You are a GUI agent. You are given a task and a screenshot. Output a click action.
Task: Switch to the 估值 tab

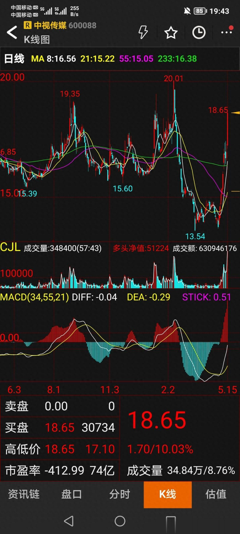pos(216,494)
